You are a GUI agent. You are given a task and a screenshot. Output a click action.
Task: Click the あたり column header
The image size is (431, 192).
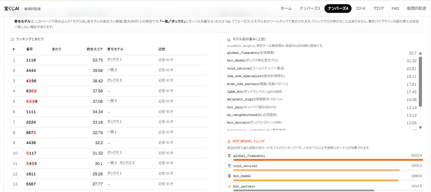pos(57,49)
